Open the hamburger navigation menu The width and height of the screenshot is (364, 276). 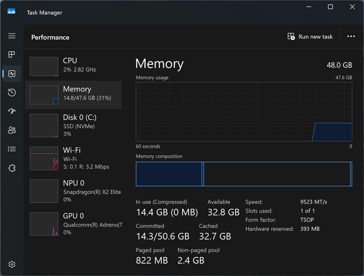point(12,36)
